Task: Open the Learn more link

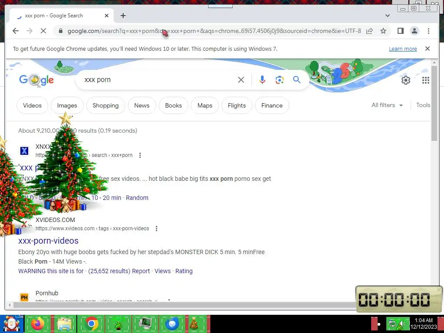Action: pos(403,49)
